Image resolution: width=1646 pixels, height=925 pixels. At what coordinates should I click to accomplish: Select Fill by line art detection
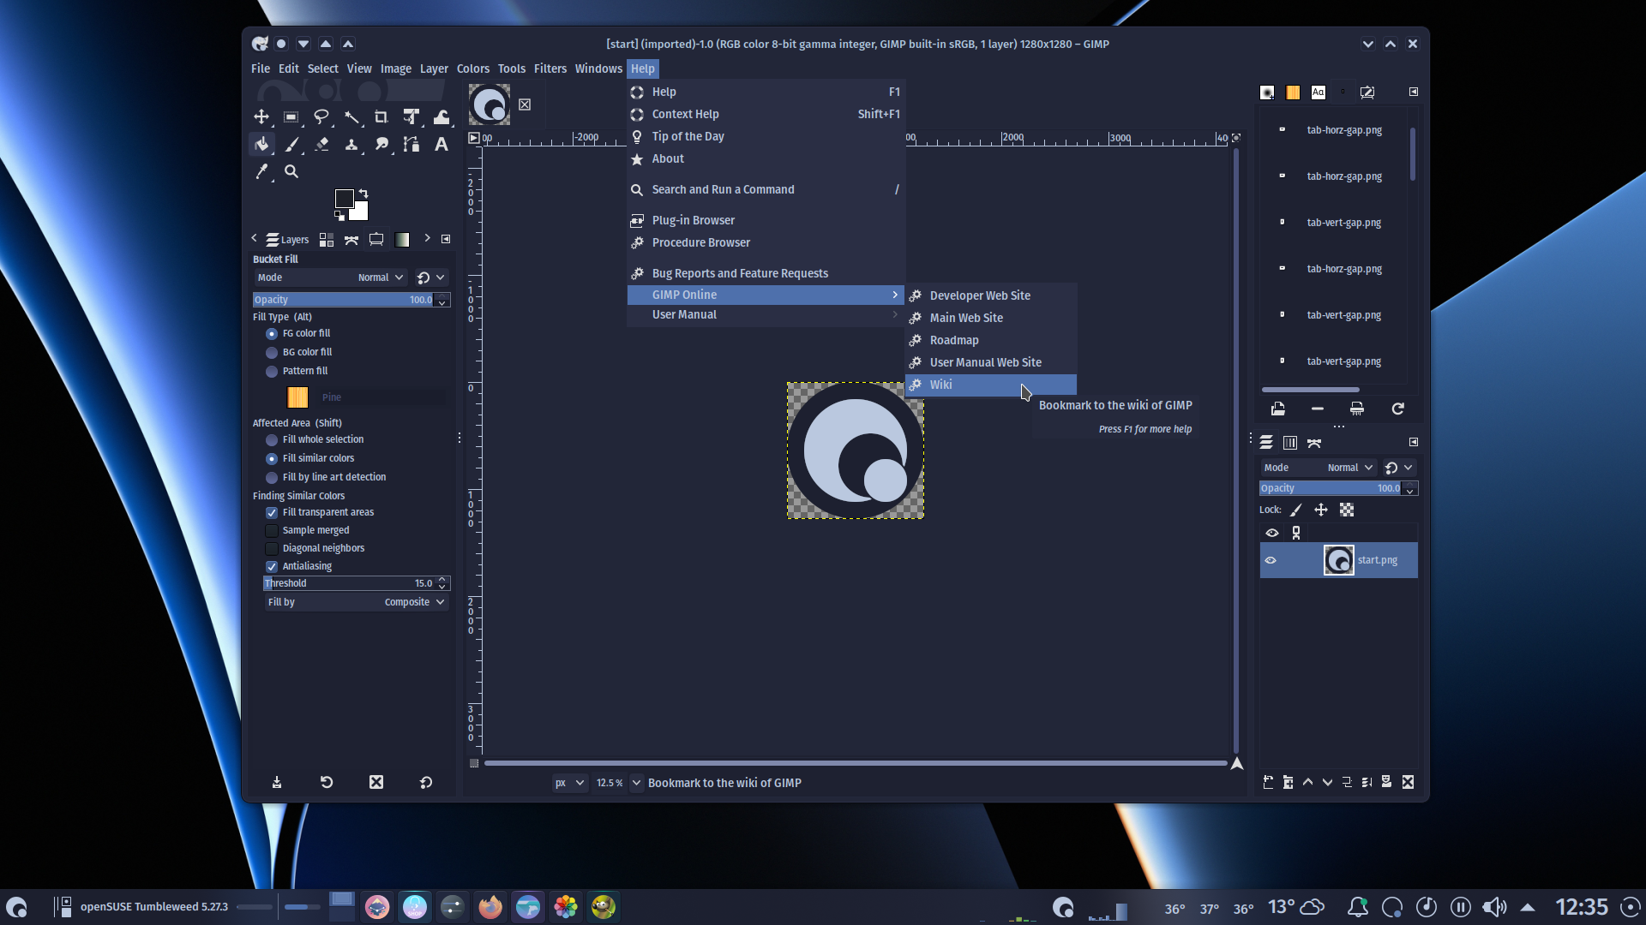tap(272, 478)
